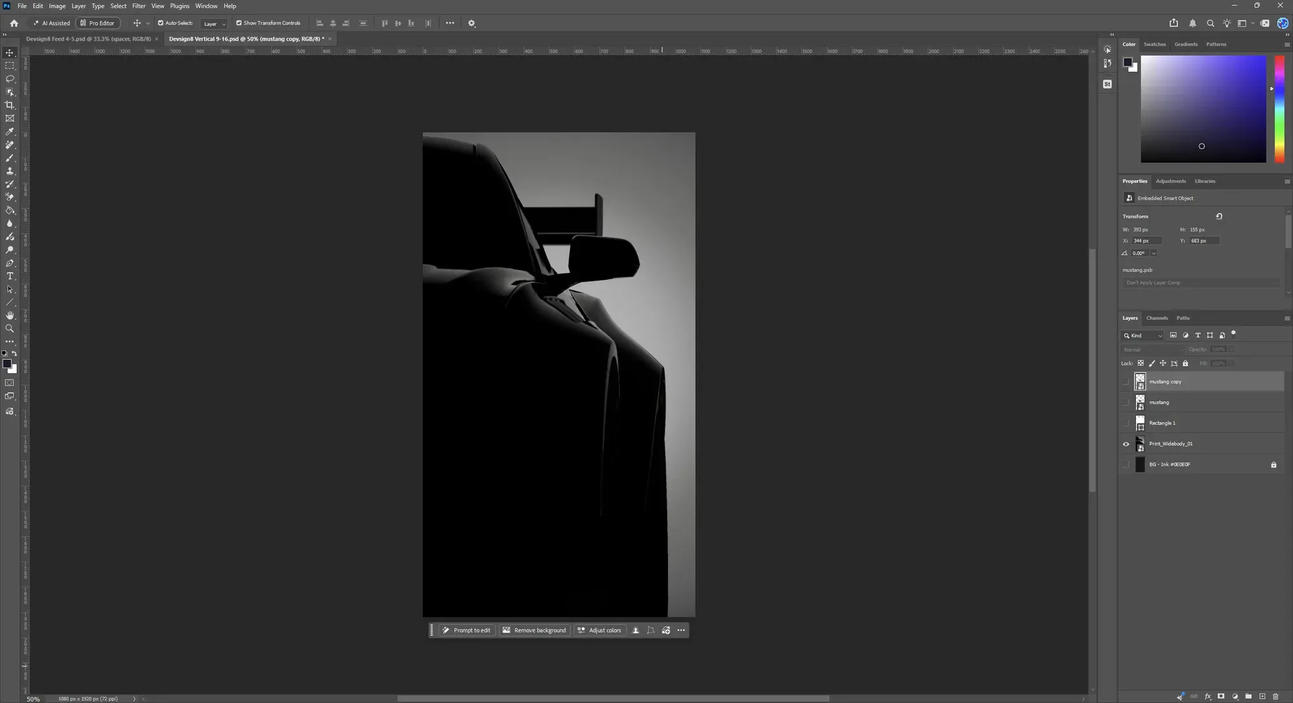Select the Horizontal Type tool

coord(10,277)
